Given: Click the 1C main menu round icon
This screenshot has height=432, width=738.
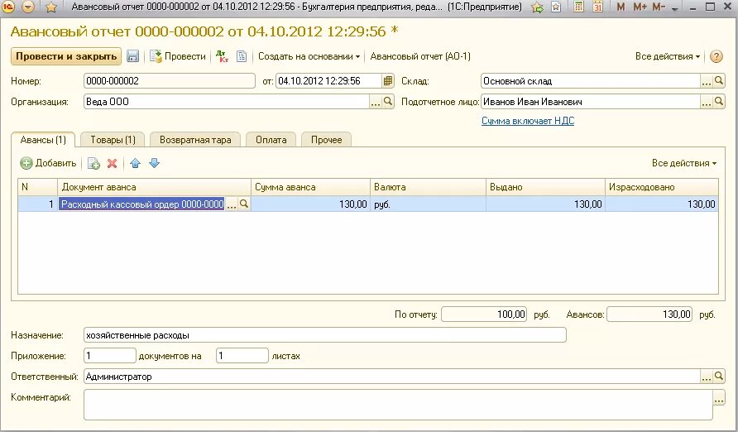Looking at the screenshot, I should (9, 7).
